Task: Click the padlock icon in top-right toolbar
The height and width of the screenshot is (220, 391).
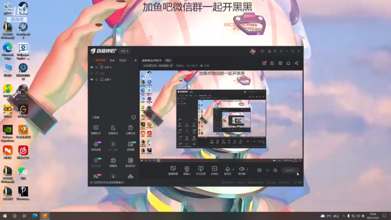Action: [272, 63]
